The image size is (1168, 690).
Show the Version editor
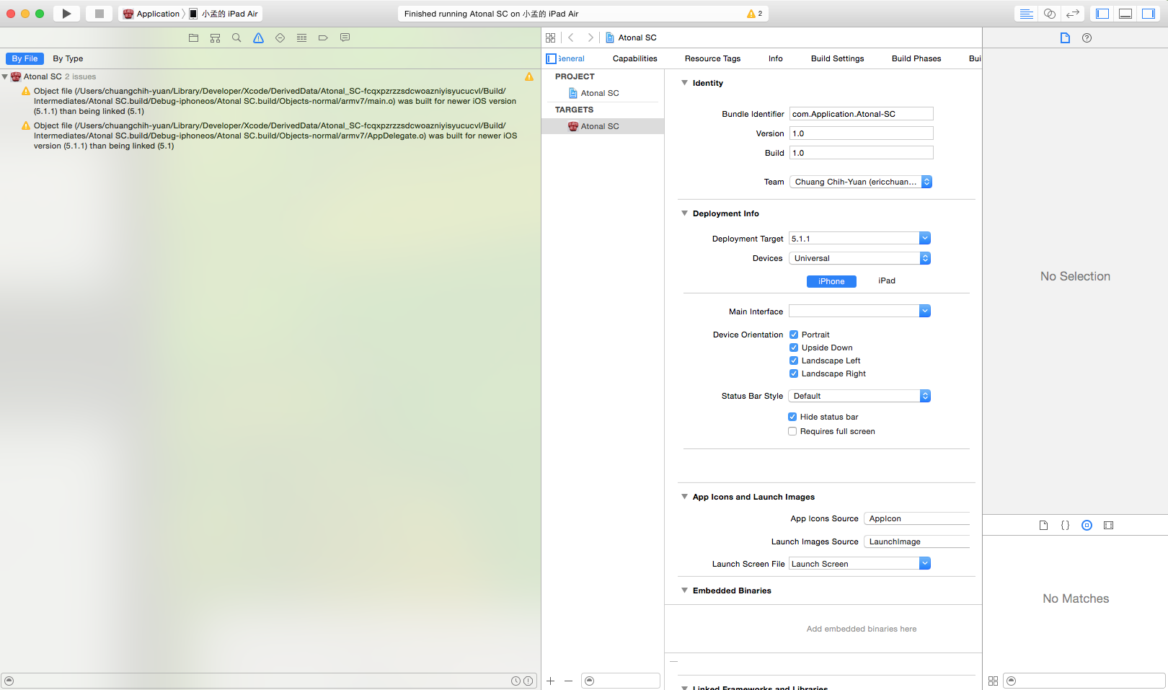tap(1073, 14)
